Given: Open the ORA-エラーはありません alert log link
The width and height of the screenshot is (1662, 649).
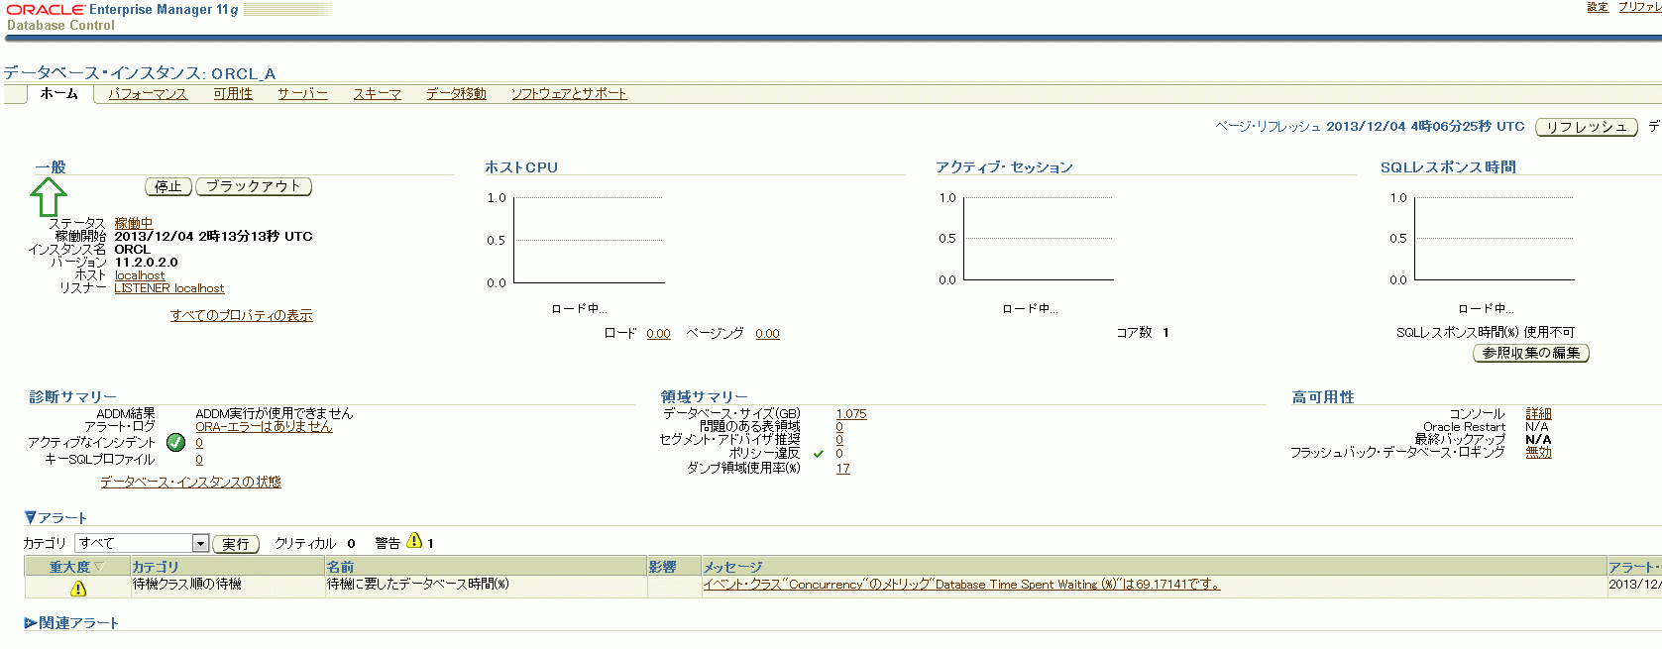Looking at the screenshot, I should (264, 427).
